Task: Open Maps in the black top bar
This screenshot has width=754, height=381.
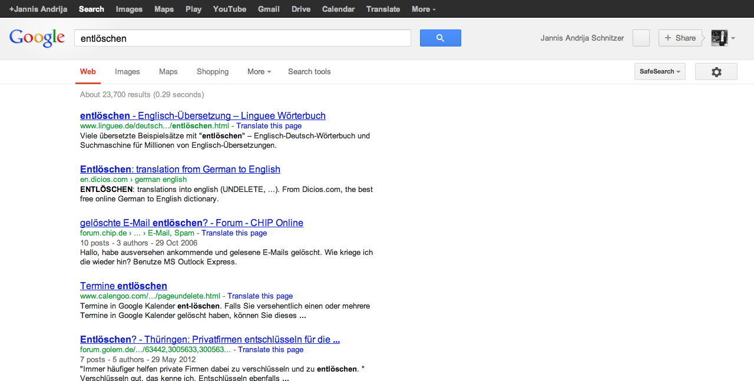Action: coord(164,9)
